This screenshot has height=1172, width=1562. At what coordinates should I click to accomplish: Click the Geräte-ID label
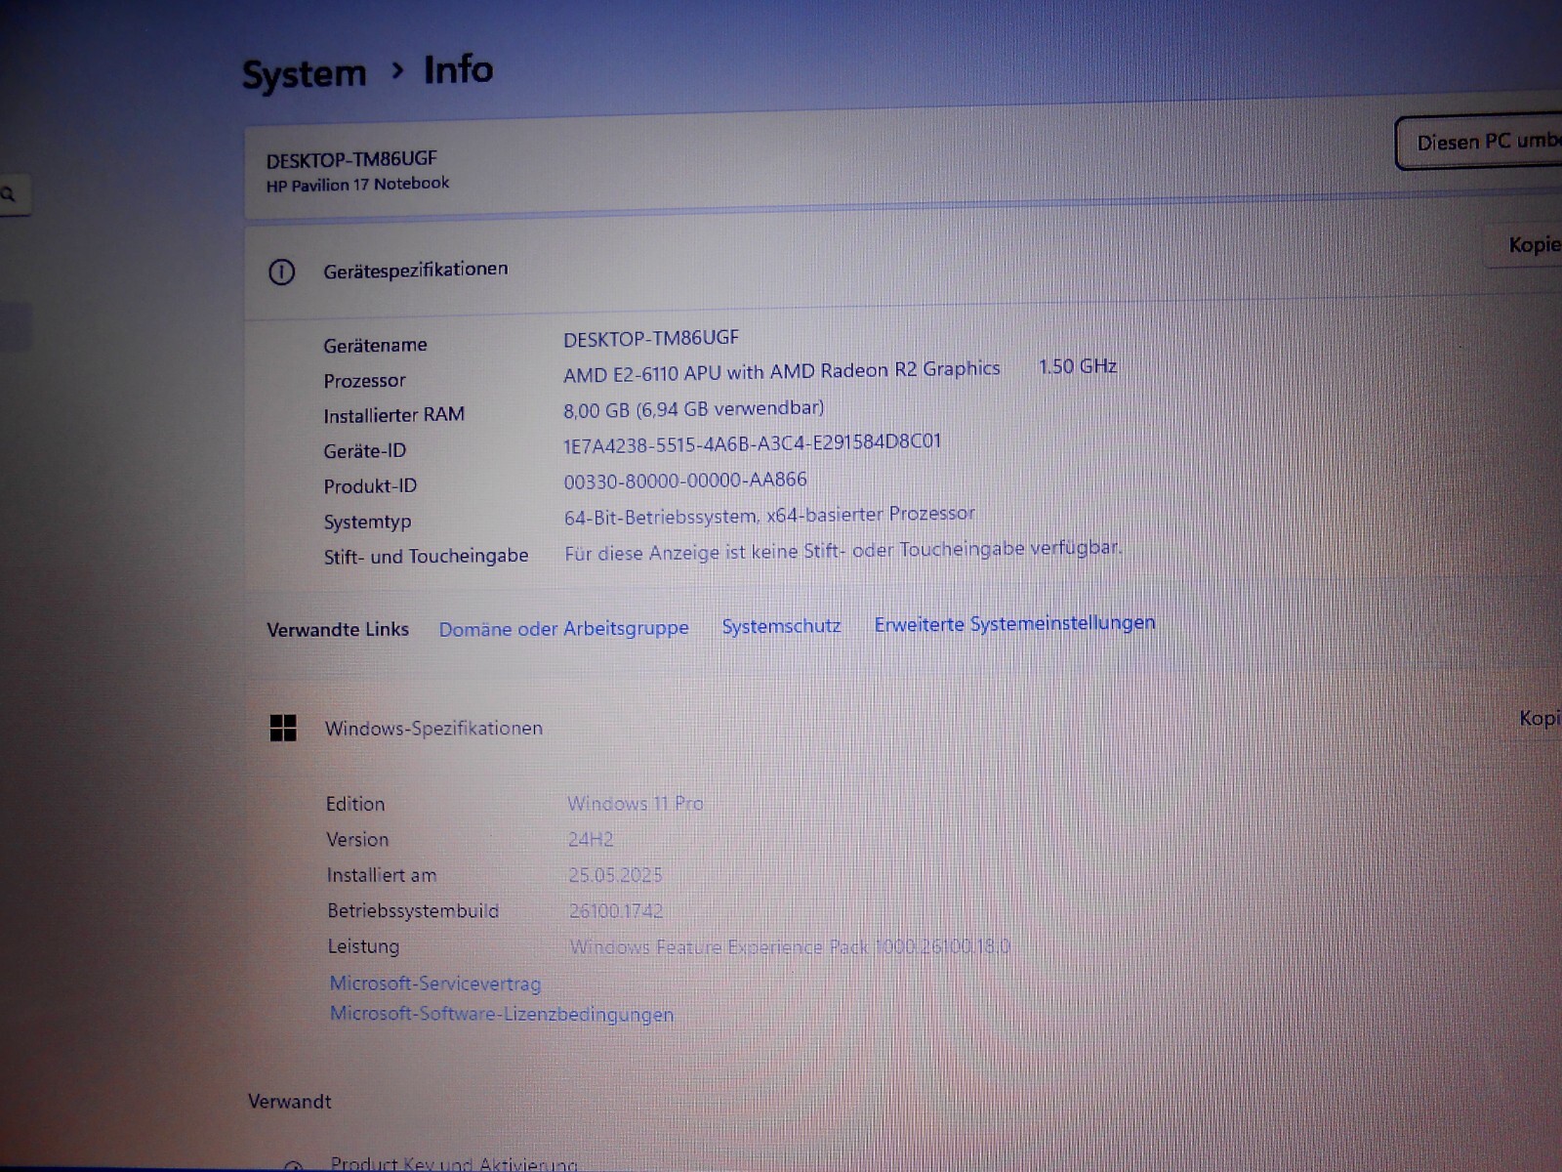(364, 451)
